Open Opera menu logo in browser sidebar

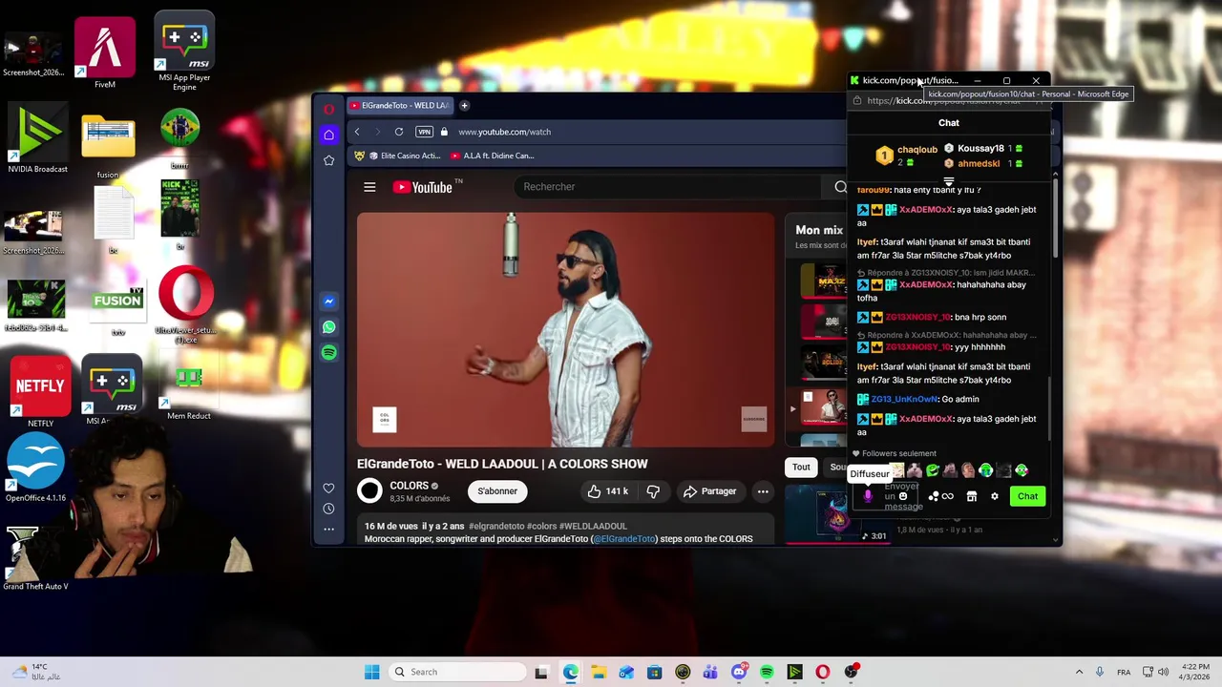pos(328,109)
